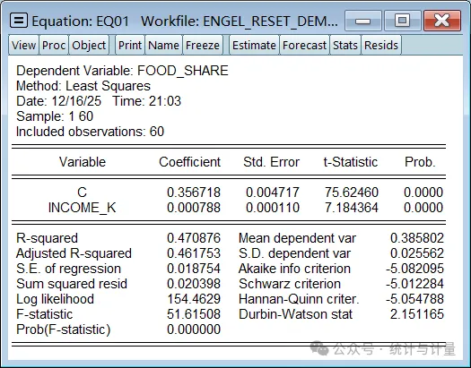Freeze the equation output
This screenshot has width=471, height=368.
pyautogui.click(x=203, y=46)
